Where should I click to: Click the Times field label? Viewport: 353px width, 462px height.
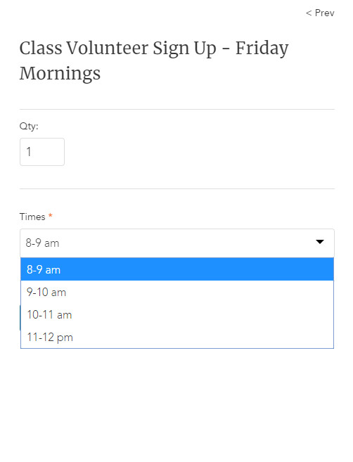click(32, 217)
